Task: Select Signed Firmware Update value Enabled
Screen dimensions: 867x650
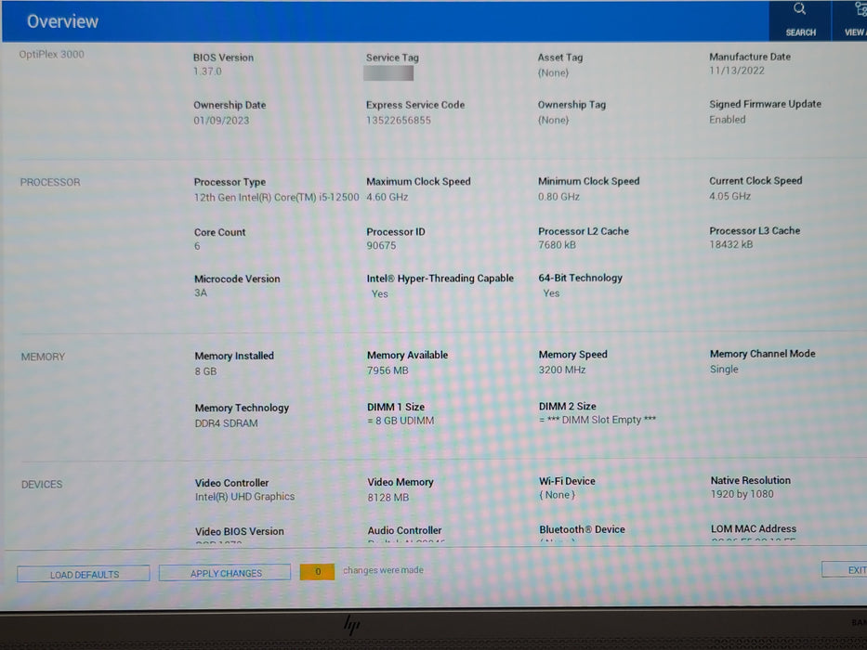Action: tap(727, 120)
